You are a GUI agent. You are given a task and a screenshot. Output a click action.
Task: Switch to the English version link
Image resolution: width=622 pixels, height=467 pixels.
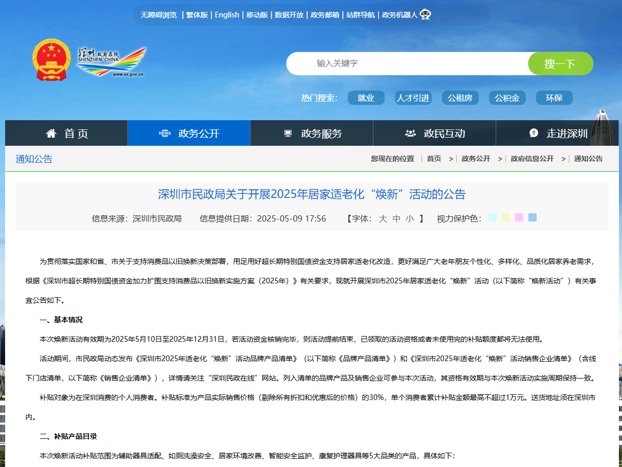point(227,15)
